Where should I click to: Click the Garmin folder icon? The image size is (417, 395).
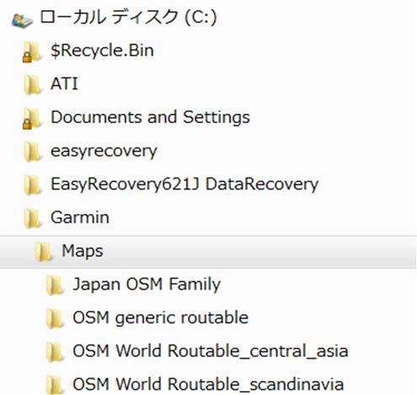[x=32, y=218]
